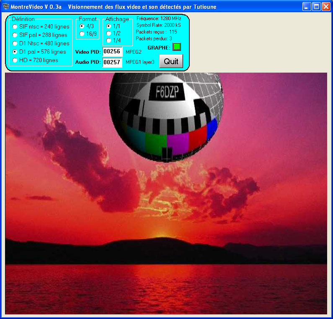Select D1 pal = 576 lignes definition
This screenshot has width=333, height=319.
(x=15, y=52)
